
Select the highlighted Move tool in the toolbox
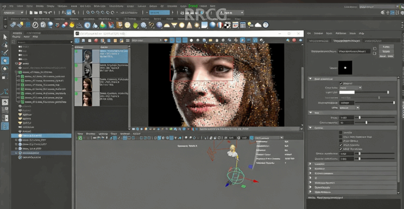click(x=5, y=61)
